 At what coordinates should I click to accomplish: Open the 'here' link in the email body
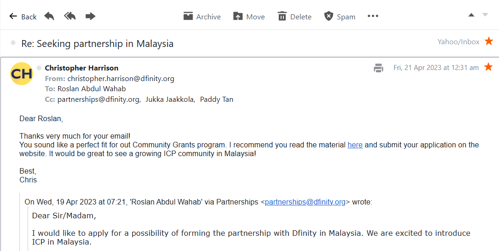[355, 145]
